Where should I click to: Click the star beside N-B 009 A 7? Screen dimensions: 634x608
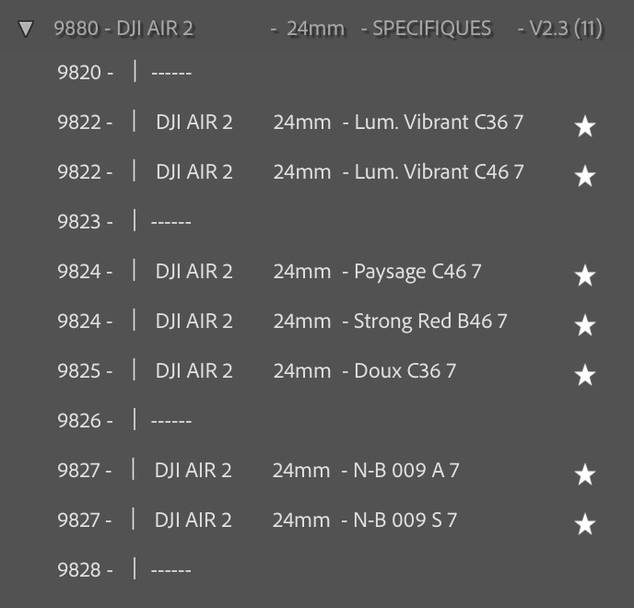click(x=584, y=474)
